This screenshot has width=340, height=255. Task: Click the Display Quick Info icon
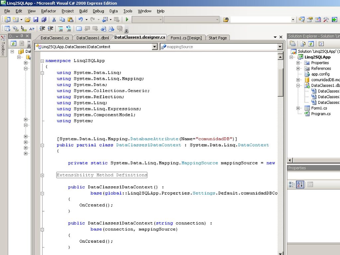point(24,29)
